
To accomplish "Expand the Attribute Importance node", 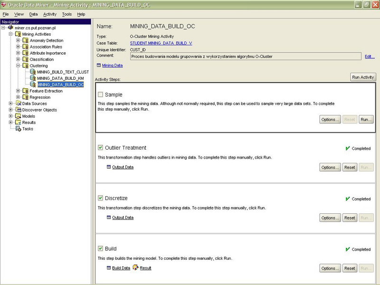I will coord(18,53).
